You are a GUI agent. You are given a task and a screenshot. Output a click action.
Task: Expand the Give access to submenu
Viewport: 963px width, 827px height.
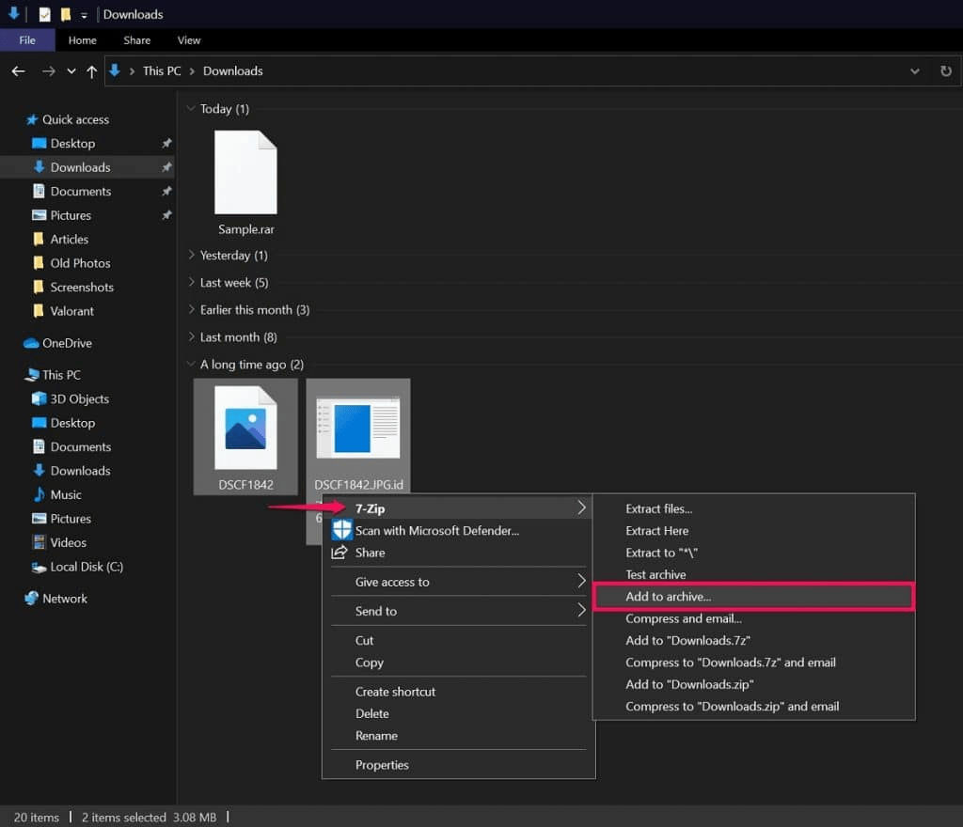(x=458, y=582)
